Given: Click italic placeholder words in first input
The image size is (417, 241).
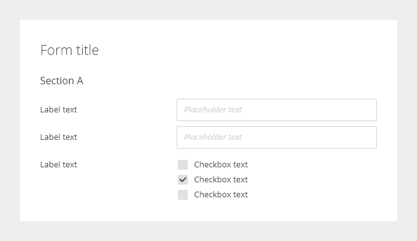Looking at the screenshot, I should click(213, 110).
